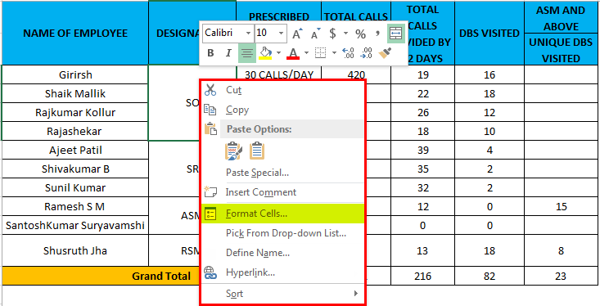This screenshot has width=600, height=306.
Task: Select total cell showing 216
Action: [423, 276]
